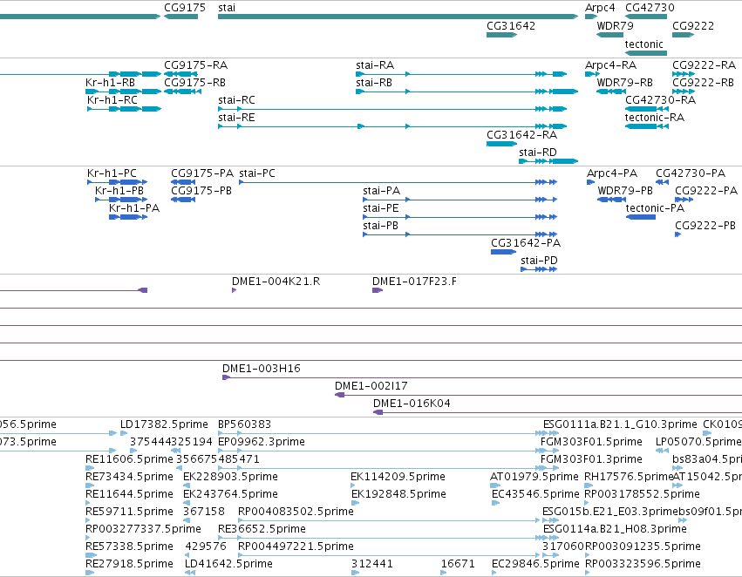Click EST AT01979.5prime
The image size is (742, 577).
[495, 485]
